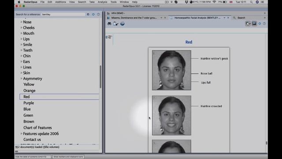
Task: Select Brown in the contents tree
Action: pyautogui.click(x=29, y=121)
